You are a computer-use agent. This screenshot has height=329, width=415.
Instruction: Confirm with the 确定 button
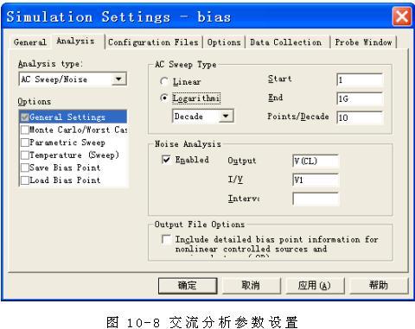188,286
